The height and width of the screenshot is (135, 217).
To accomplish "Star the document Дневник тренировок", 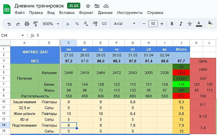I will pos(88,6).
